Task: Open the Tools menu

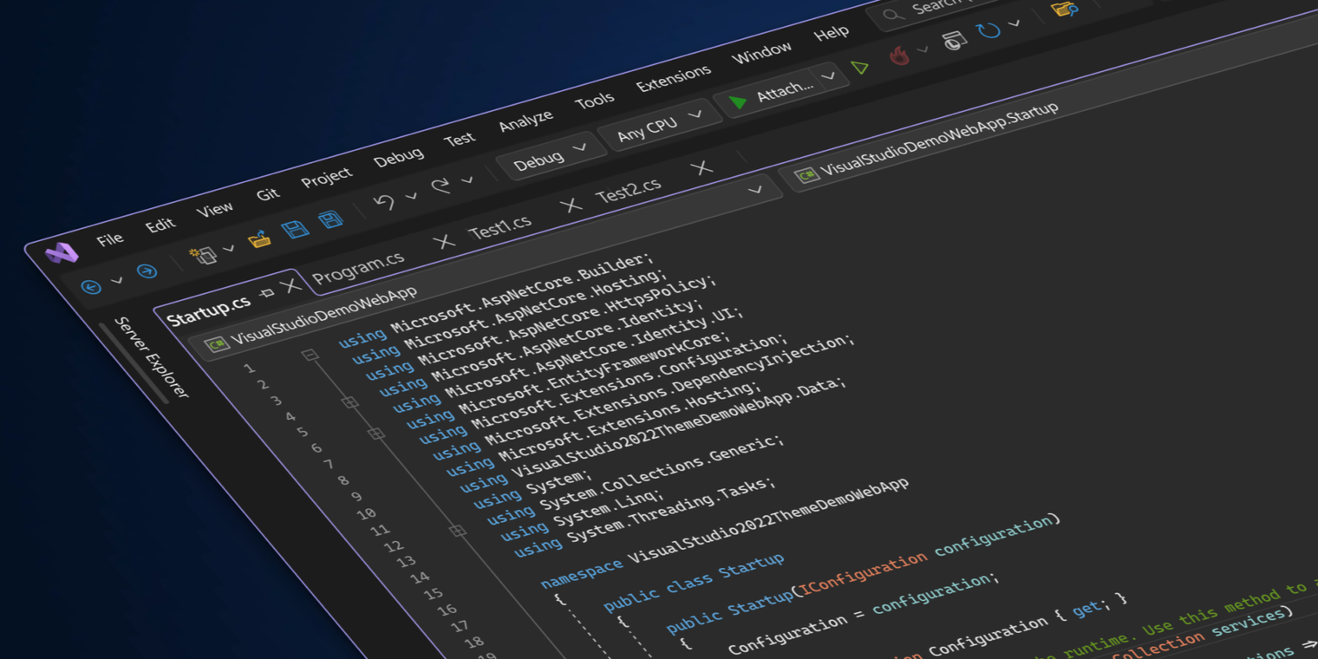Action: [594, 101]
